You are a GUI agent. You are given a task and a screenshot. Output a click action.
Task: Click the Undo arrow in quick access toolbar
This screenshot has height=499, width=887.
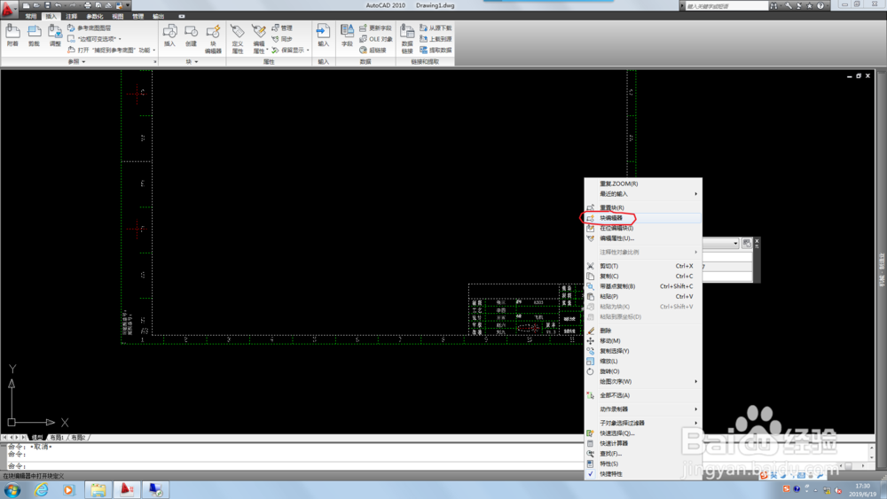coord(58,5)
